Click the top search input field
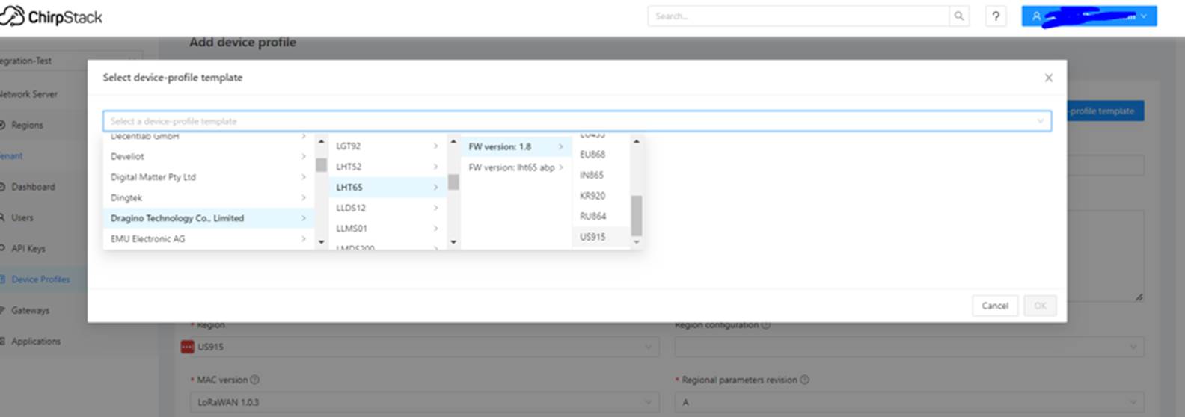Viewport: 1185px width, 417px height. click(799, 16)
